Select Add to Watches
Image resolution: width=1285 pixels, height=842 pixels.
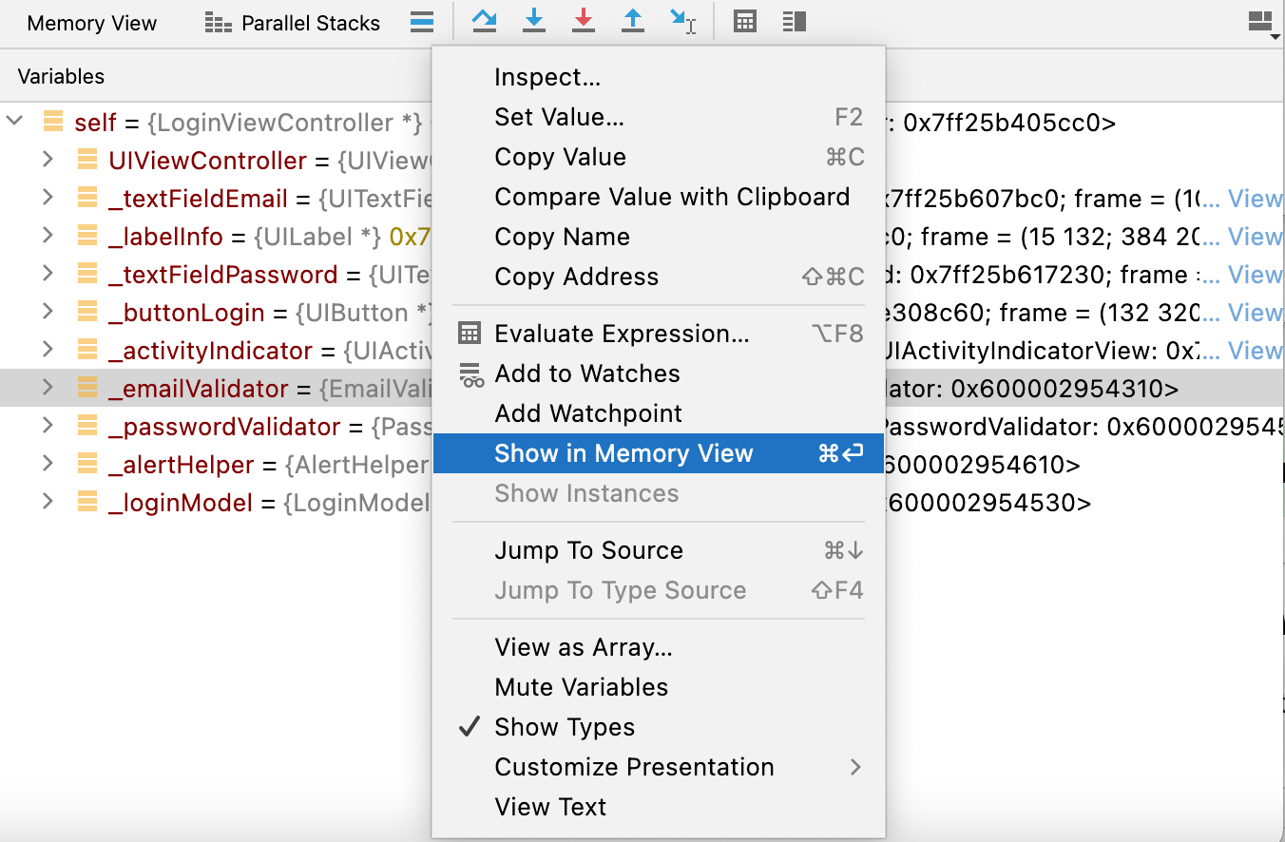click(x=659, y=373)
